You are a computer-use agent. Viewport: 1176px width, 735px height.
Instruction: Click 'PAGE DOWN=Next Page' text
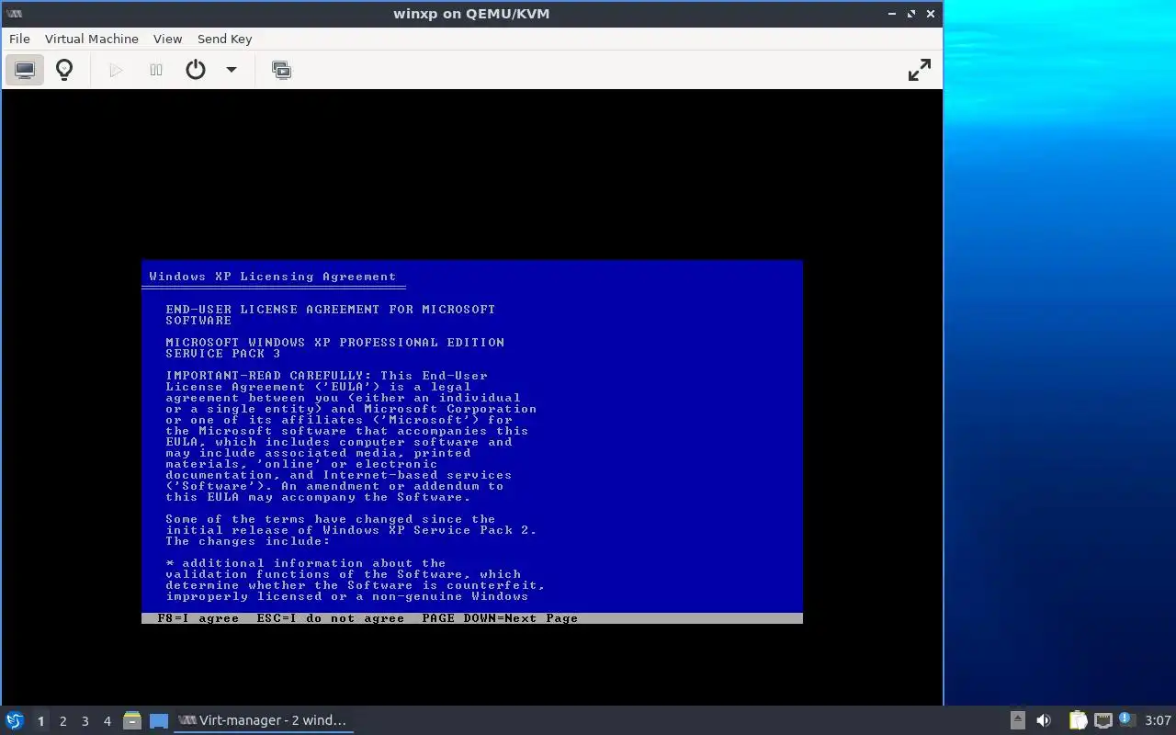pos(500,618)
